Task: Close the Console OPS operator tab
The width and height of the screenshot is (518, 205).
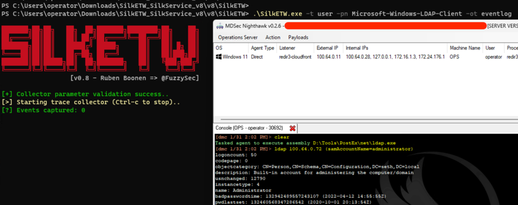Action: tap(292, 128)
